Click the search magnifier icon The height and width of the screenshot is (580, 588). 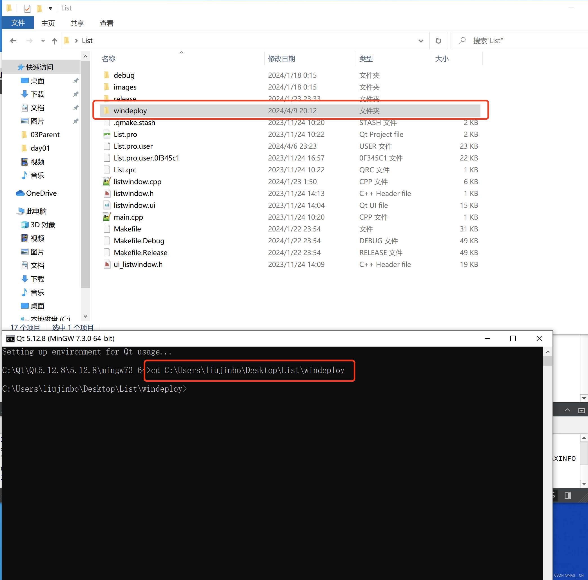coord(462,41)
